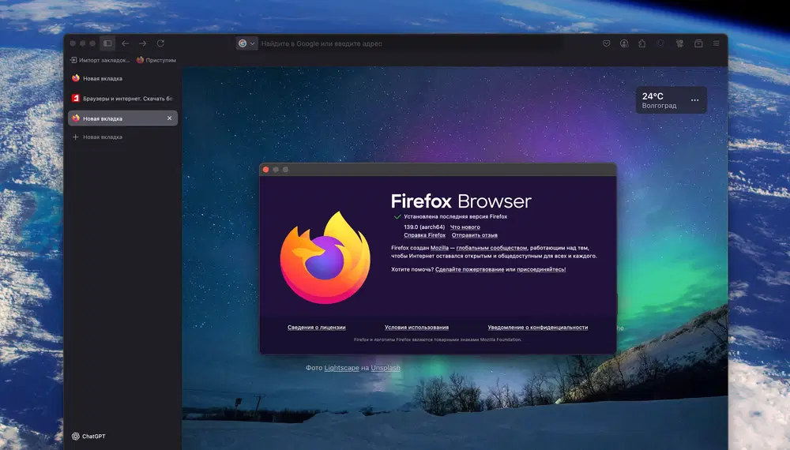Click the 'Lightscape' photo credit link

coord(341,368)
